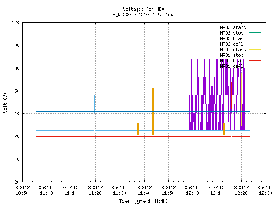Viewport: 274px width, 205px height.
Task: Click the blue NPD1 stop legend line sample
Action: [x=255, y=55]
